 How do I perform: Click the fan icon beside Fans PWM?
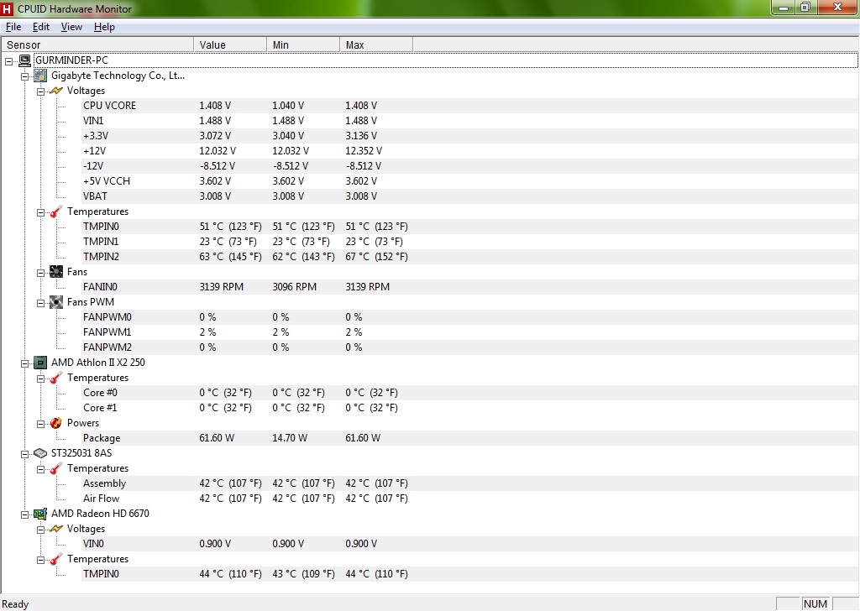coord(56,302)
